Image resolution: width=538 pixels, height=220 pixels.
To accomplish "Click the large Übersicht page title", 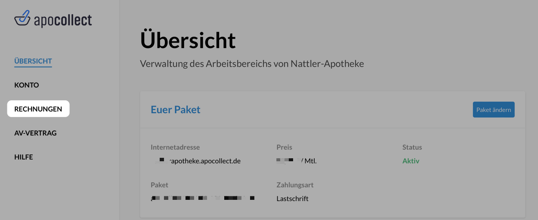I will 188,40.
